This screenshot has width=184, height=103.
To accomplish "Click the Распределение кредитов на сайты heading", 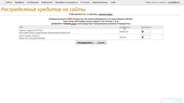I will click(43, 9).
